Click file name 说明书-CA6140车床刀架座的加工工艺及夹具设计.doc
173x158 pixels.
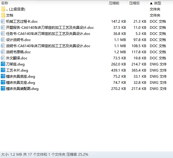(x=48, y=46)
